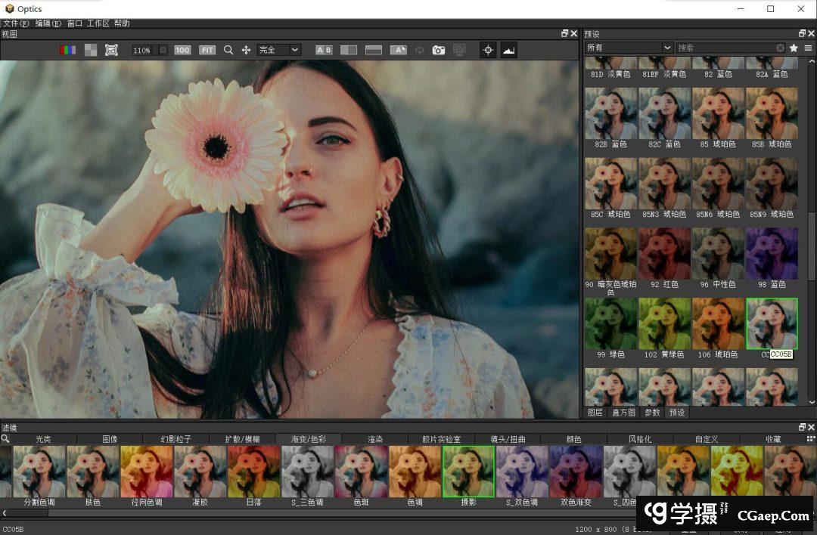Screen dimensions: 817x535
Task: Open the 完全 view mode dropdown
Action: pyautogui.click(x=278, y=50)
